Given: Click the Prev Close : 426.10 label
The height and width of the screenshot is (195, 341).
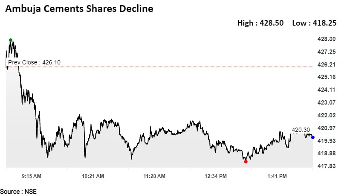Looking at the screenshot, I should click(35, 62).
